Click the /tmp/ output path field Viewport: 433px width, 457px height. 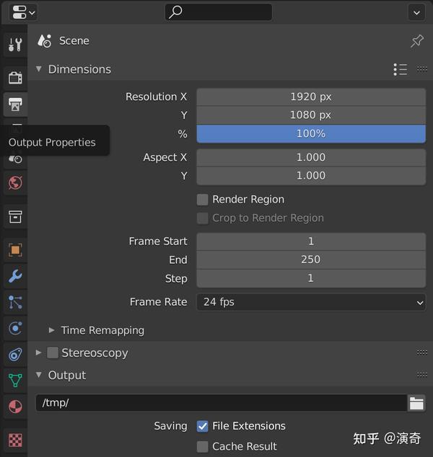pos(221,403)
